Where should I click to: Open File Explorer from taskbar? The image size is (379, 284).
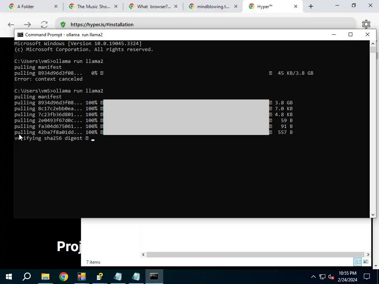pos(45,277)
